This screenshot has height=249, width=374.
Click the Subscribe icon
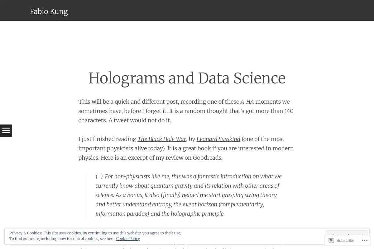pyautogui.click(x=331, y=240)
